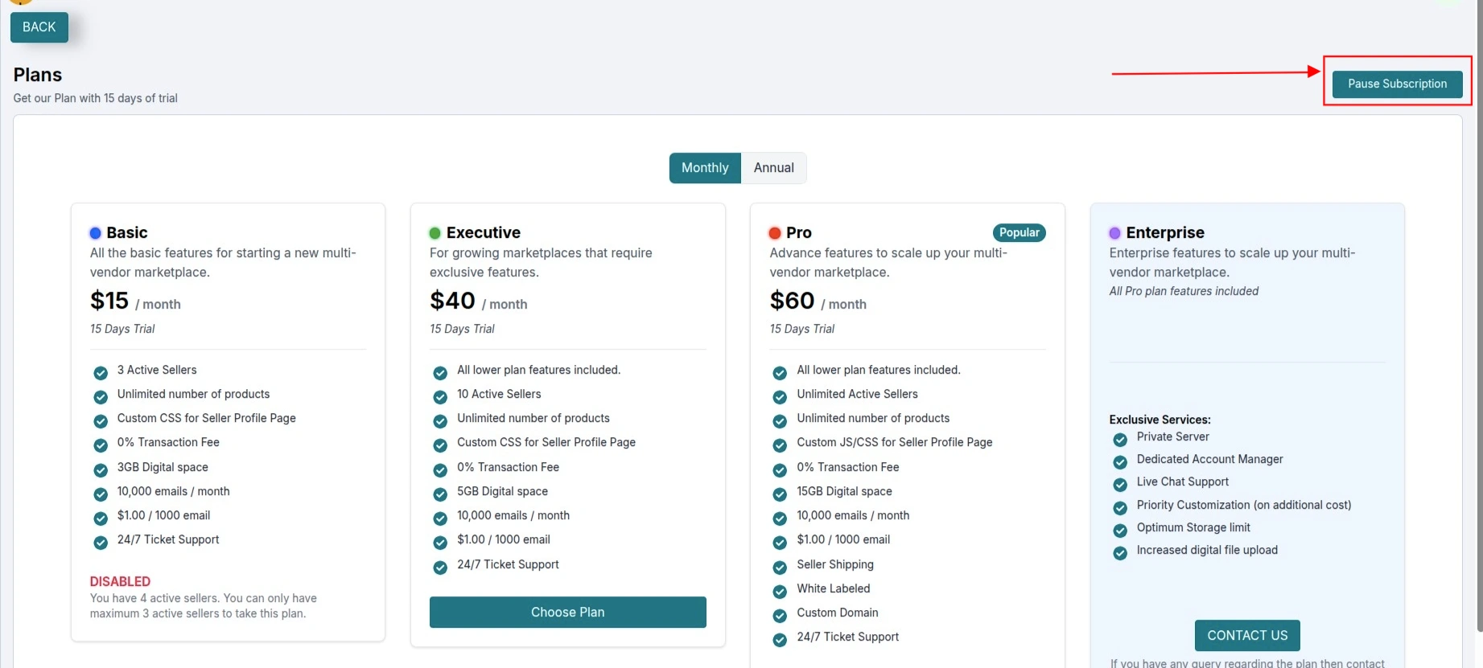The height and width of the screenshot is (668, 1483).
Task: Go back using the BACK button
Action: click(x=39, y=27)
